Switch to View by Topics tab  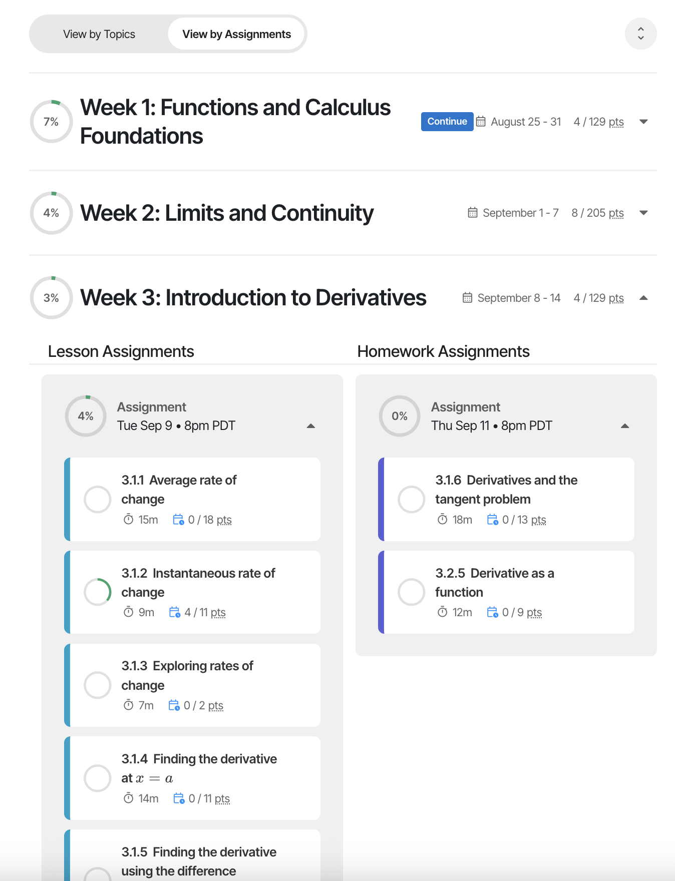point(99,34)
